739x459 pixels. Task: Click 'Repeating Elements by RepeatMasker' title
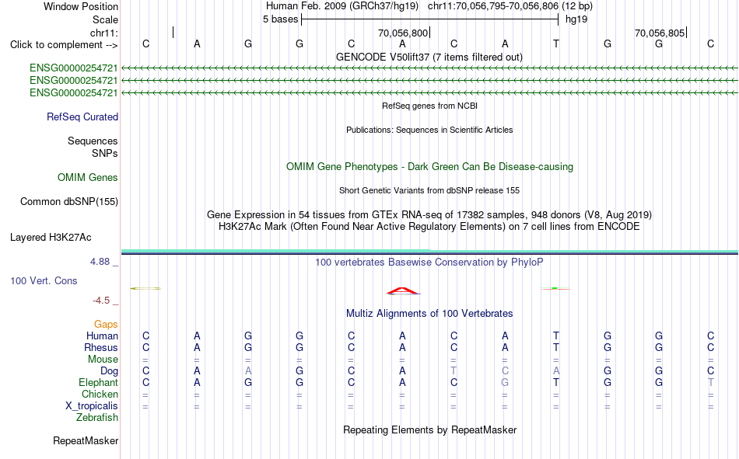[430, 429]
